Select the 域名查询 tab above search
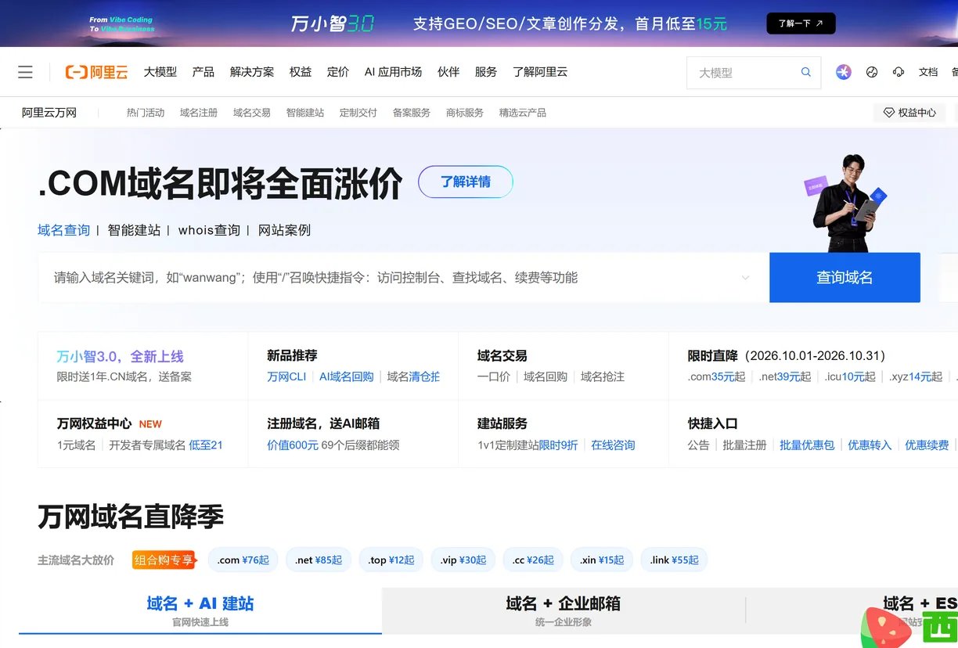 point(64,230)
